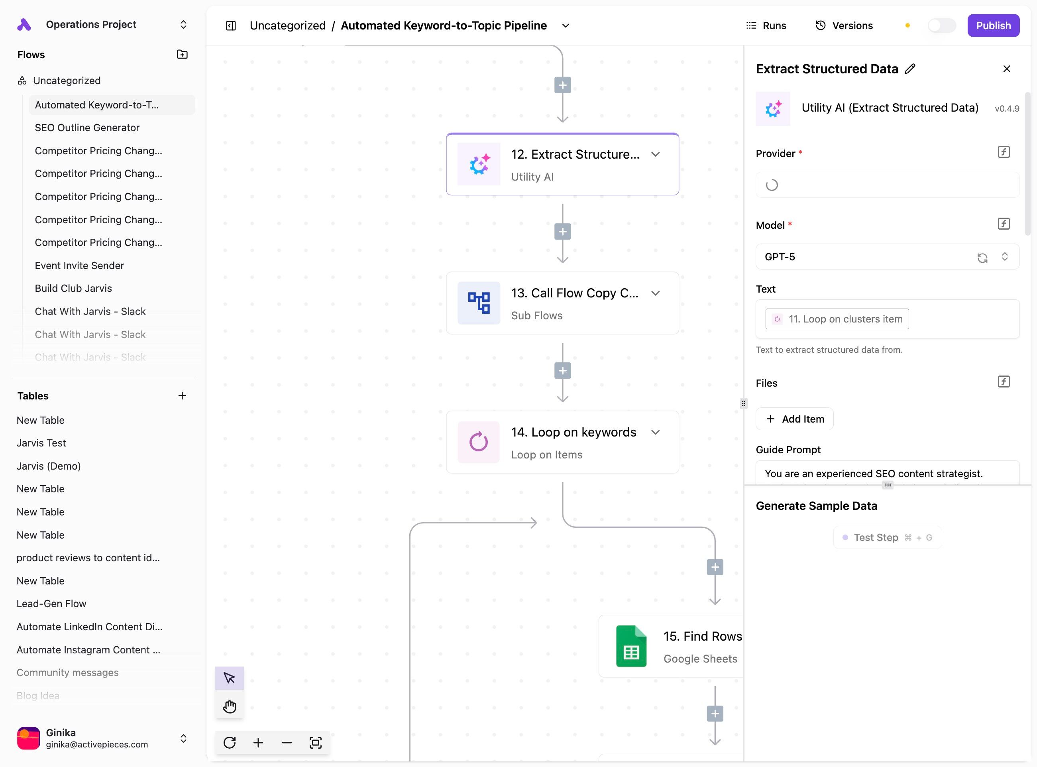This screenshot has width=1037, height=767.
Task: Click the new folder icon beside Flows
Action: coord(182,54)
